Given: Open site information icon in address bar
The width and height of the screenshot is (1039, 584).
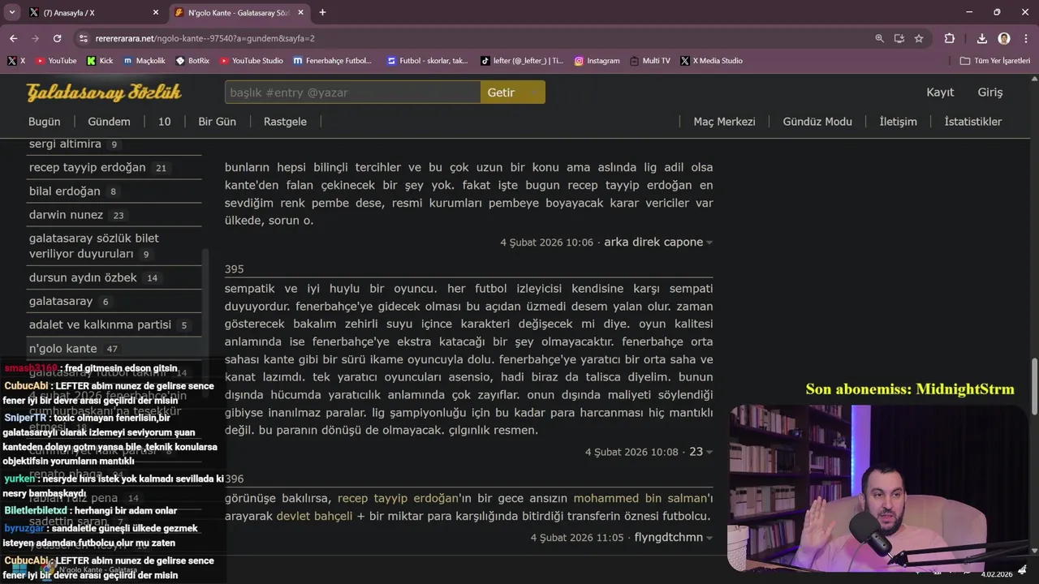Looking at the screenshot, I should (83, 38).
